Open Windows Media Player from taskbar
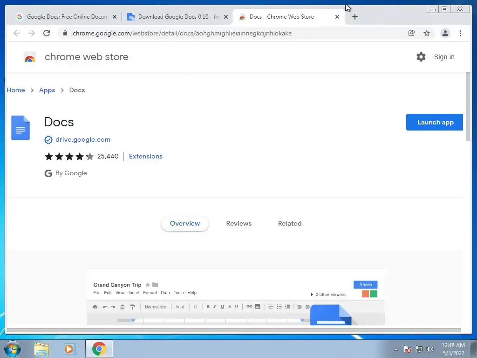 point(70,349)
